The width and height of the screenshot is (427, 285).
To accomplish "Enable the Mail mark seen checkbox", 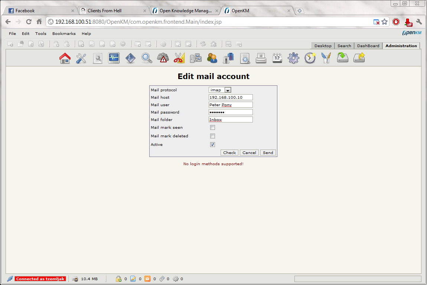I will coord(213,128).
